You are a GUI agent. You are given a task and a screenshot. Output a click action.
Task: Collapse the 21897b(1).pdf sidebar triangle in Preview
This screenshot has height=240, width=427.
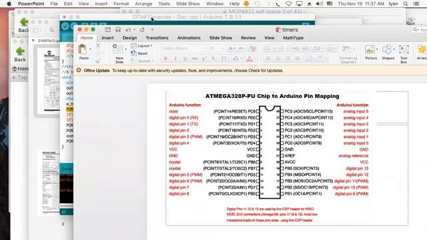(x=33, y=41)
